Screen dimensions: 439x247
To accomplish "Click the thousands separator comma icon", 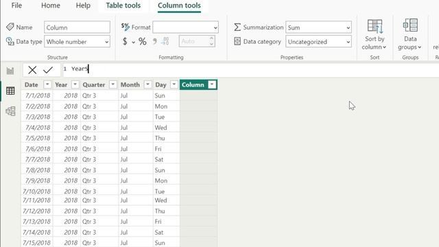I will click(x=154, y=41).
